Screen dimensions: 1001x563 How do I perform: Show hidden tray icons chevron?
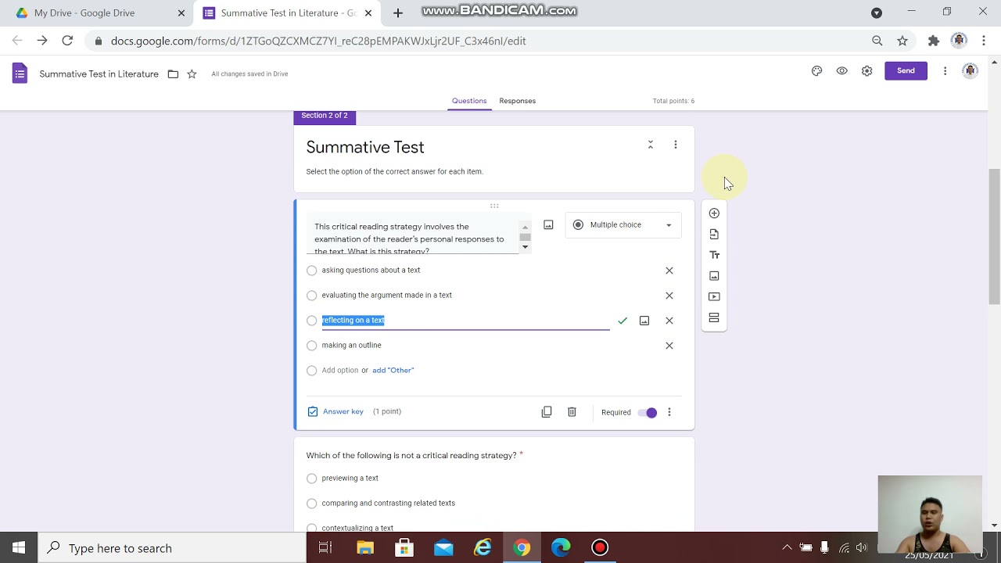pos(787,548)
